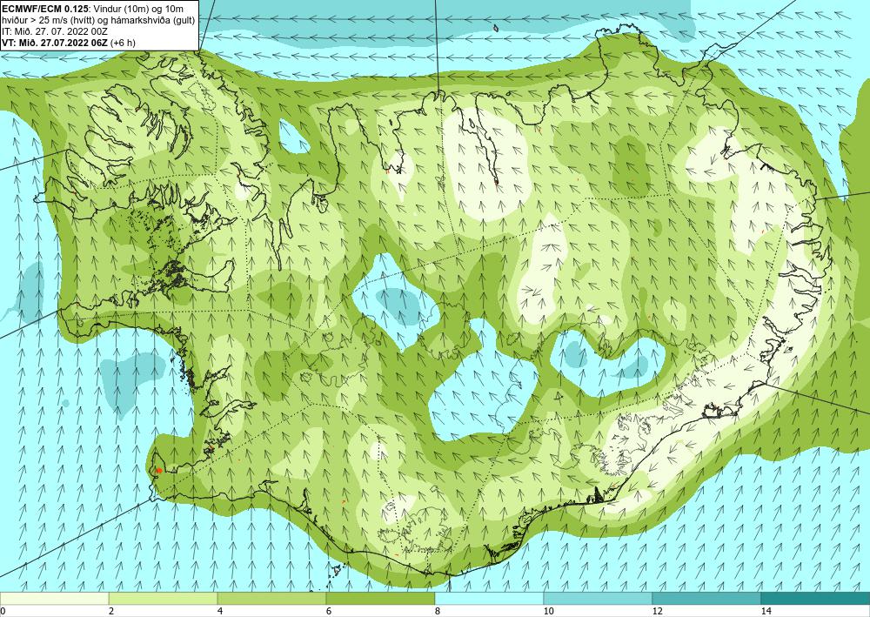Click the pale cream 0–2 legend swatch
This screenshot has height=617, width=870.
coord(54,598)
